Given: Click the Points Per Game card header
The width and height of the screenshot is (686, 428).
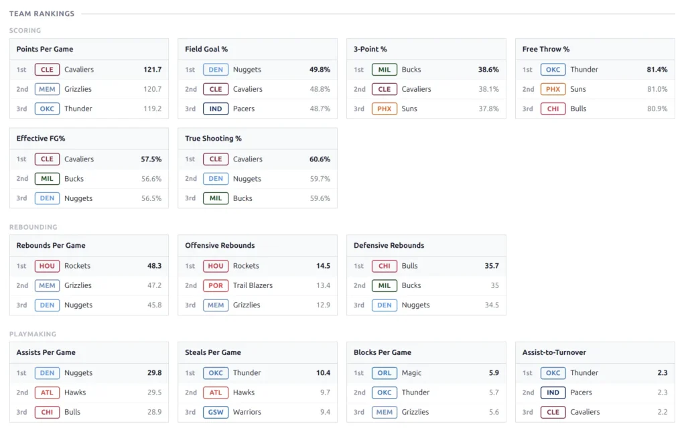Looking at the screenshot, I should point(89,49).
